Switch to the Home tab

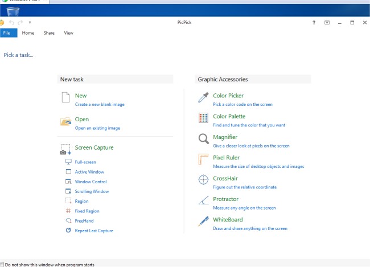tap(28, 33)
